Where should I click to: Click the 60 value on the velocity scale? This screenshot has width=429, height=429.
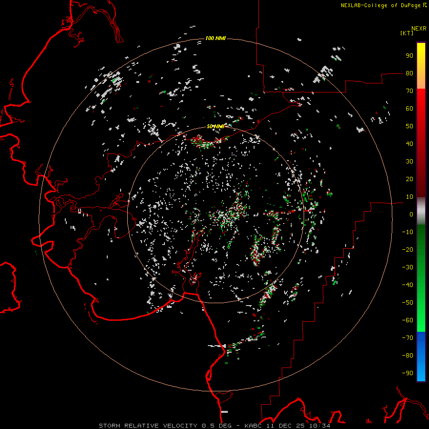[409, 109]
